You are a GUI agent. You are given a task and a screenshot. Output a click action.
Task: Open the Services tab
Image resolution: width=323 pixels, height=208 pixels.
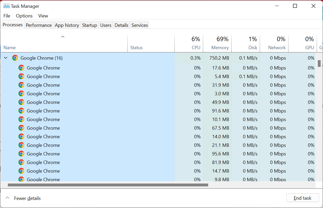point(140,25)
